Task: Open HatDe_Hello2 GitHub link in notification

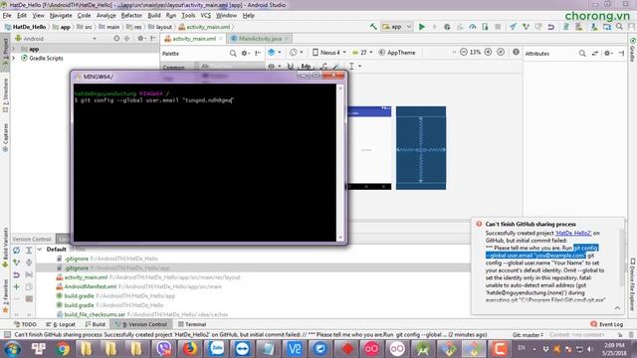Action: 573,233
